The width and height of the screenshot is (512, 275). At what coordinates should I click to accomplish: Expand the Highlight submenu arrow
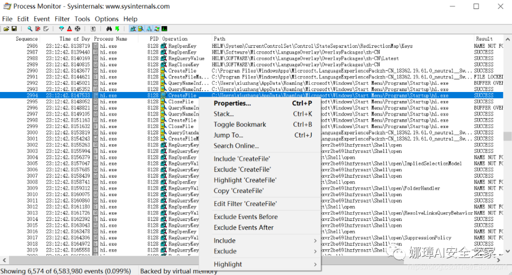tap(315, 264)
